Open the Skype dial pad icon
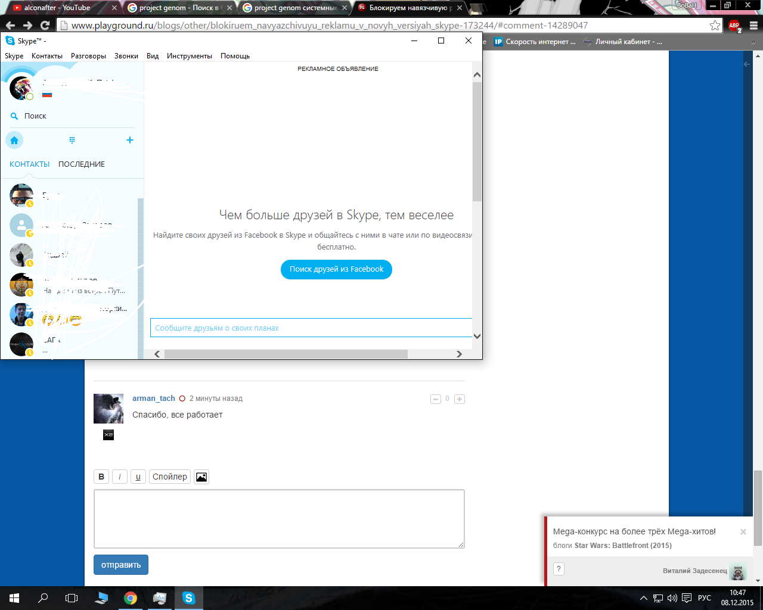Screen dimensions: 763x610 pos(72,140)
